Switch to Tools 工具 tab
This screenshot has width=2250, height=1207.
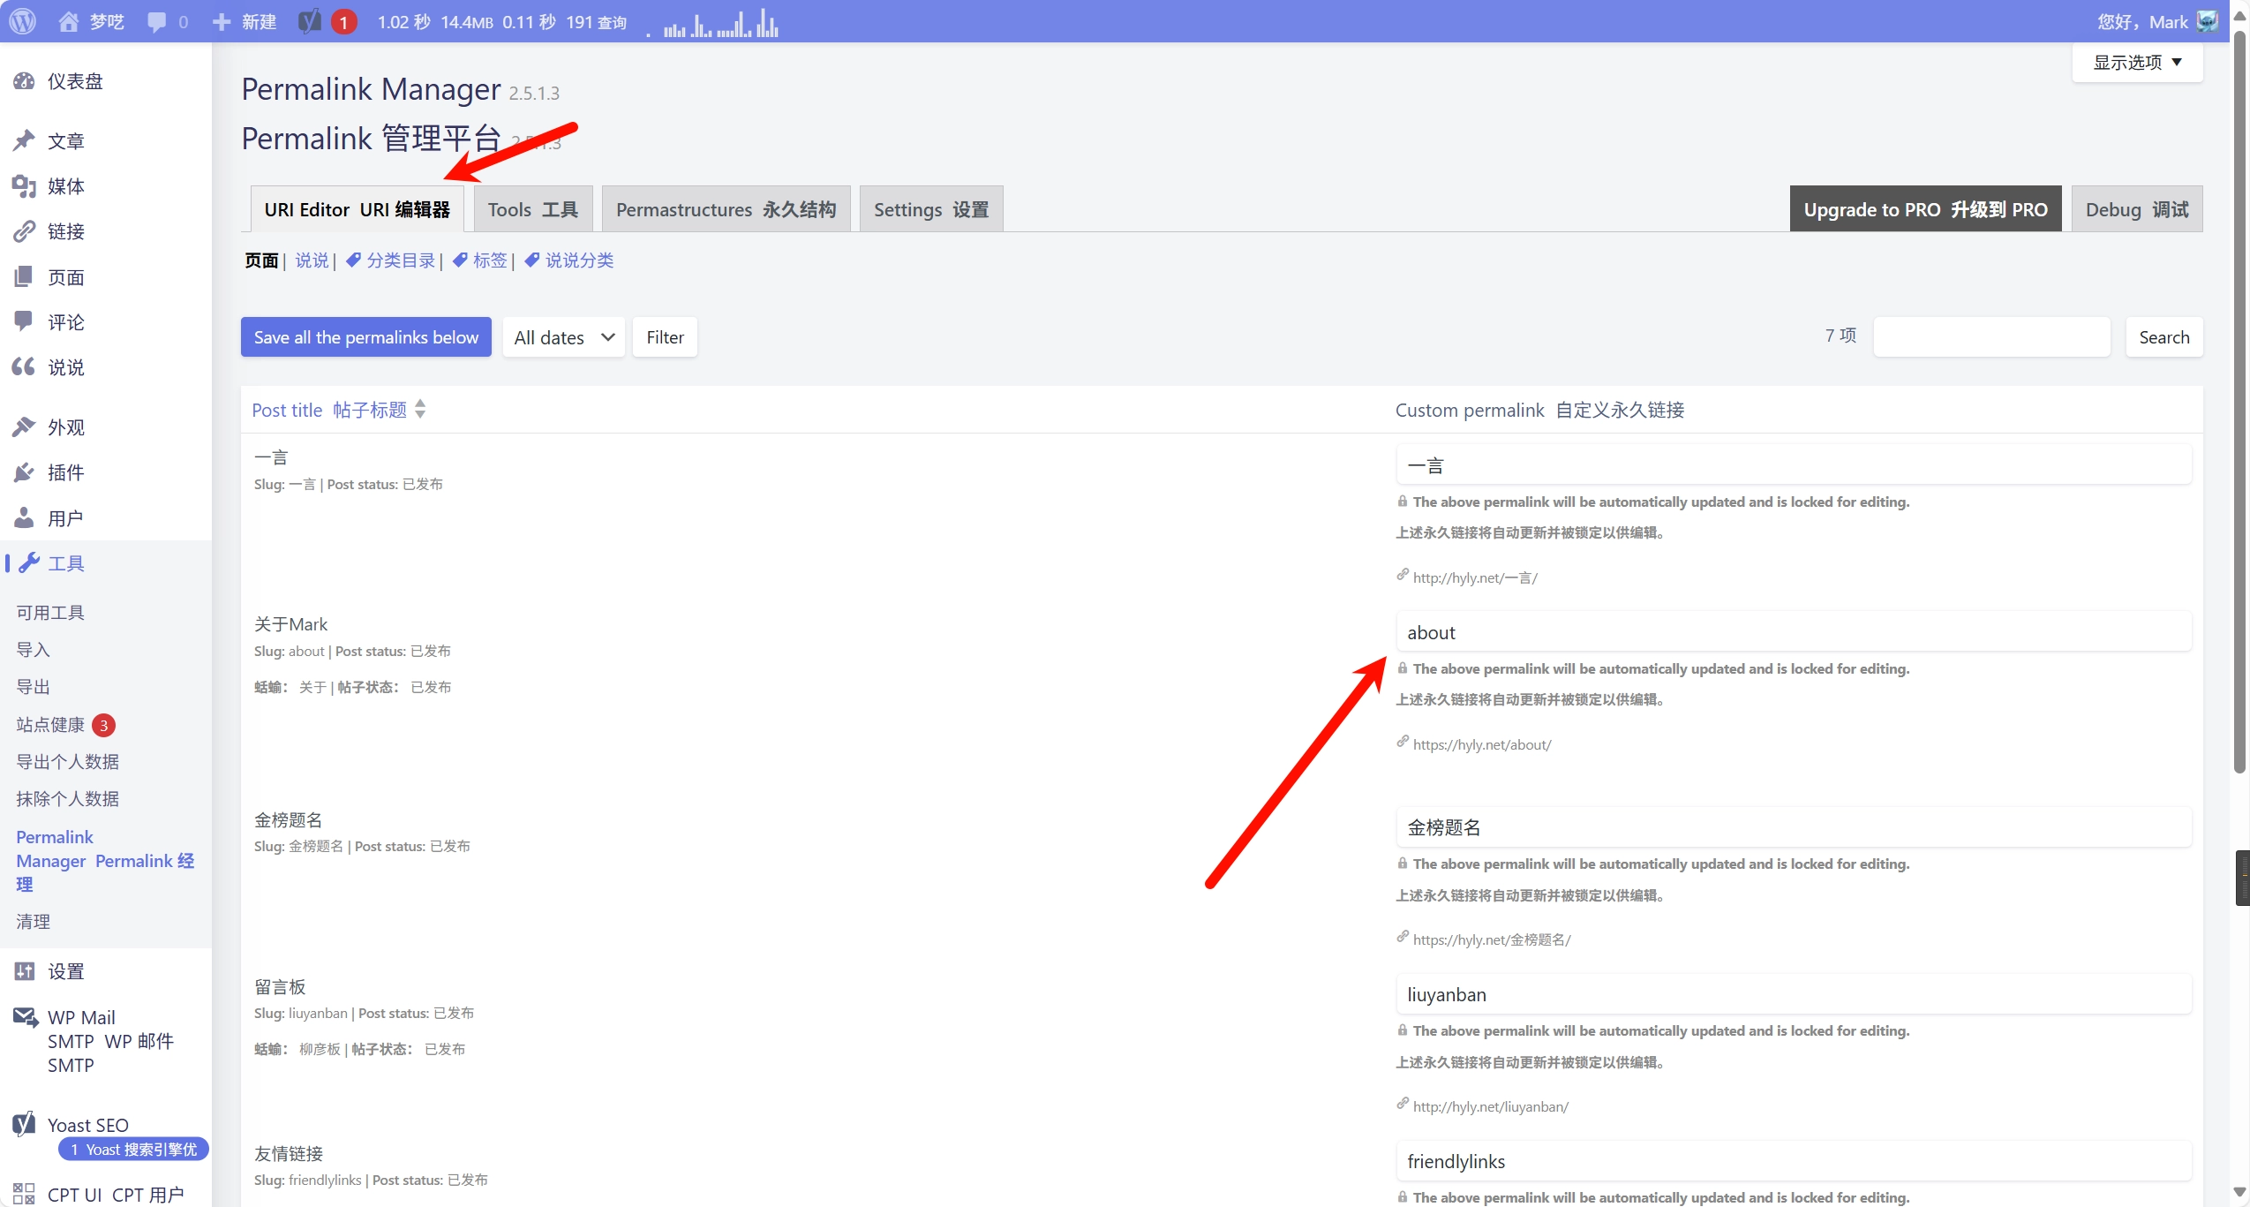533,209
